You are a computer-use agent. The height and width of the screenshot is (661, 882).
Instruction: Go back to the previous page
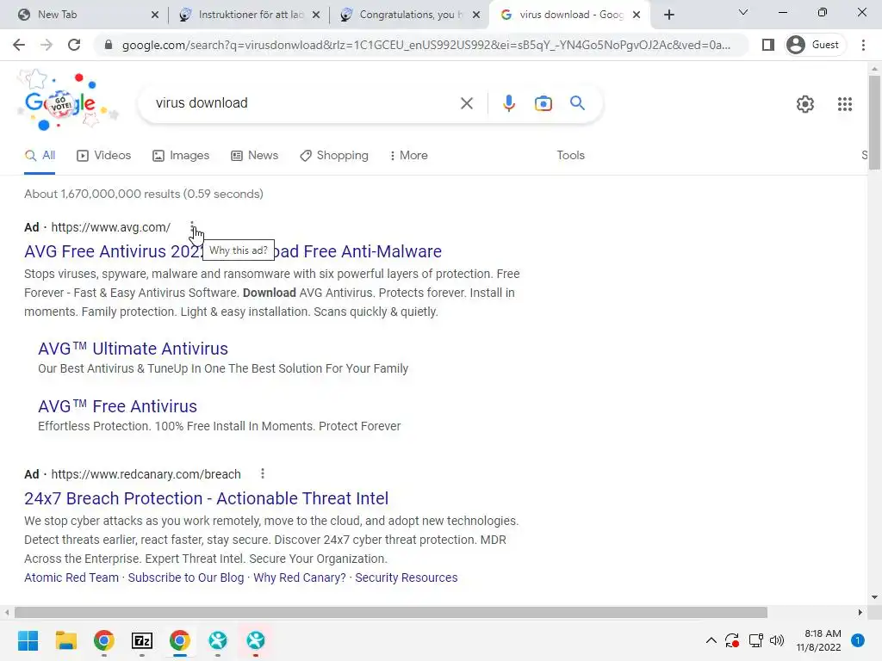point(19,45)
